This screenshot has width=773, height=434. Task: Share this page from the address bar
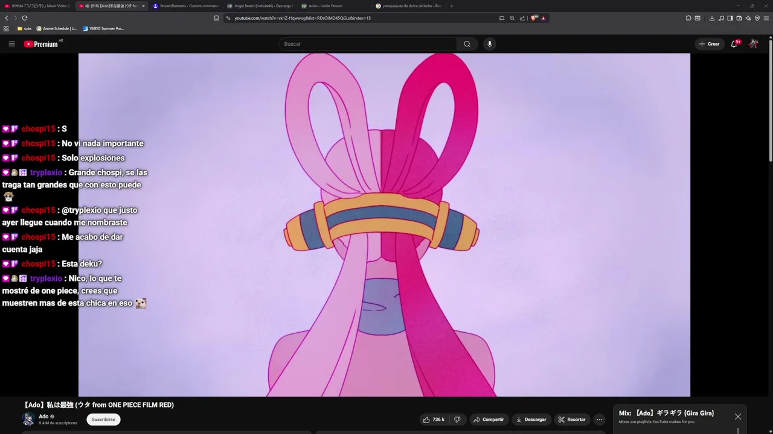[522, 18]
